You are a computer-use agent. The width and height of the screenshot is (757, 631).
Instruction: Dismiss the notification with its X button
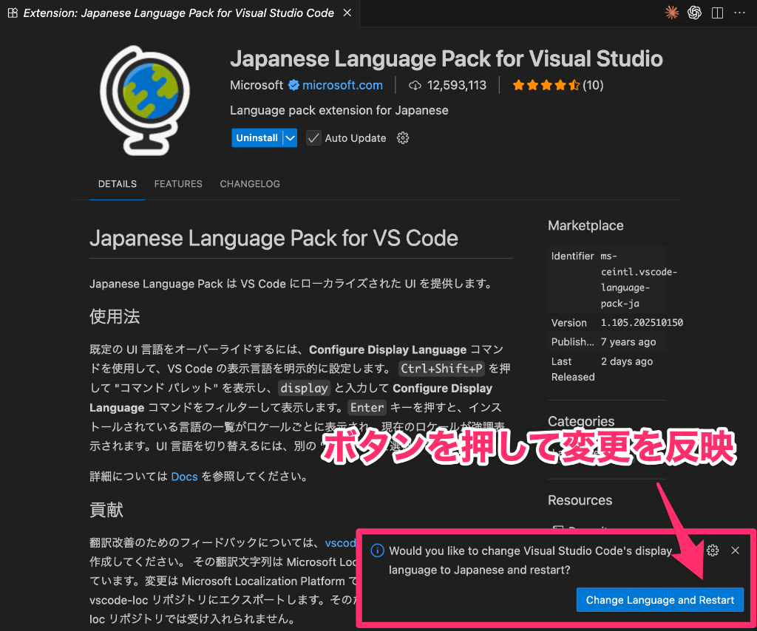[x=736, y=550]
